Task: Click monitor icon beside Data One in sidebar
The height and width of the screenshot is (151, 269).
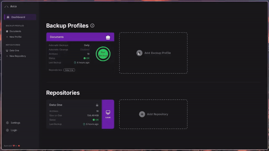Action: (x=7, y=51)
